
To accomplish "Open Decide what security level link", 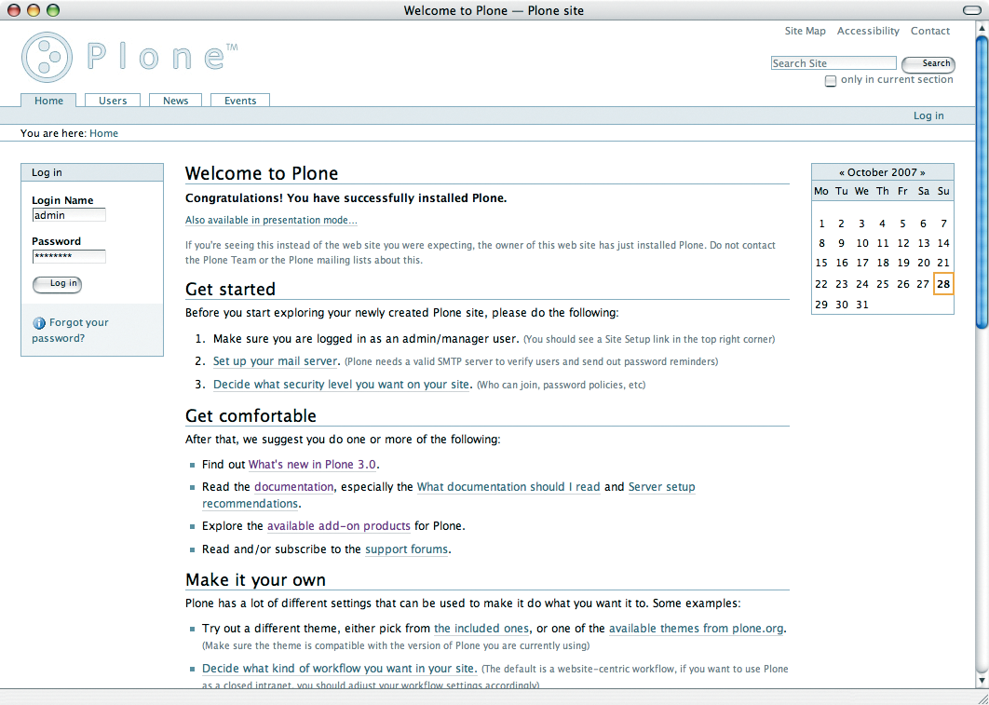I will tap(341, 384).
